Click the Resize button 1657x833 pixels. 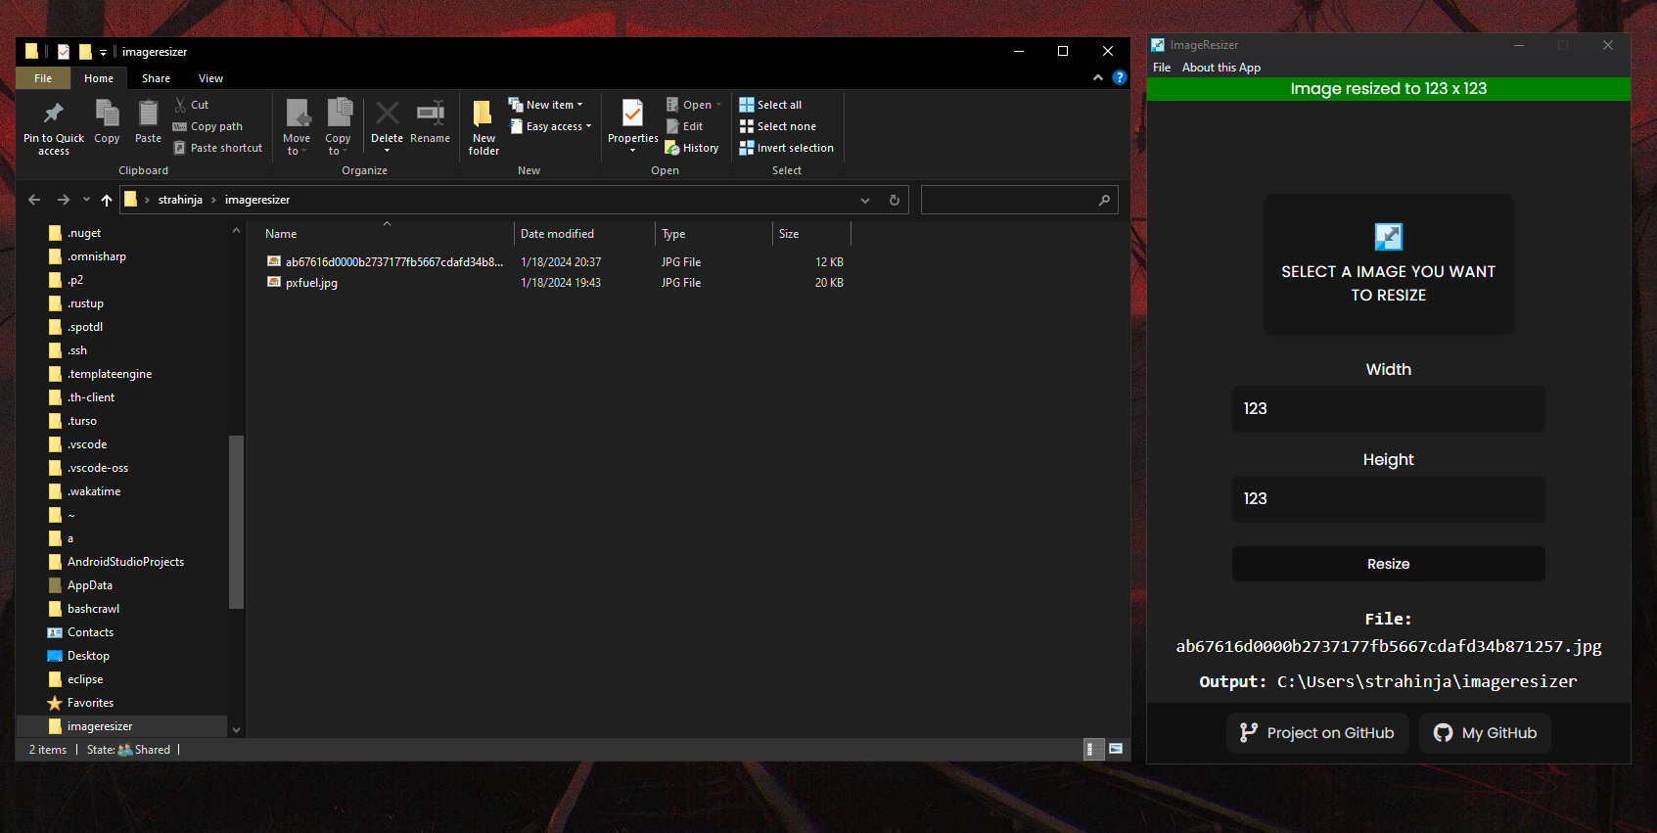[x=1388, y=564]
